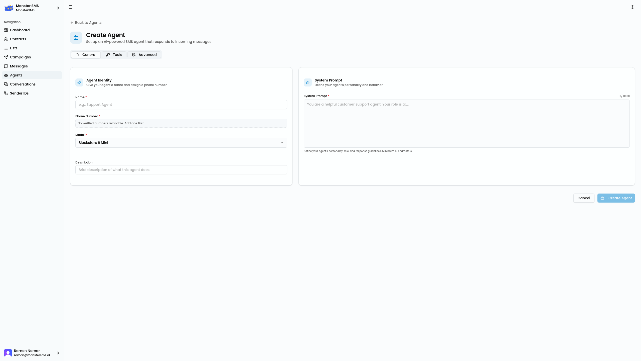Click the Monster SMS logo

coord(9,8)
